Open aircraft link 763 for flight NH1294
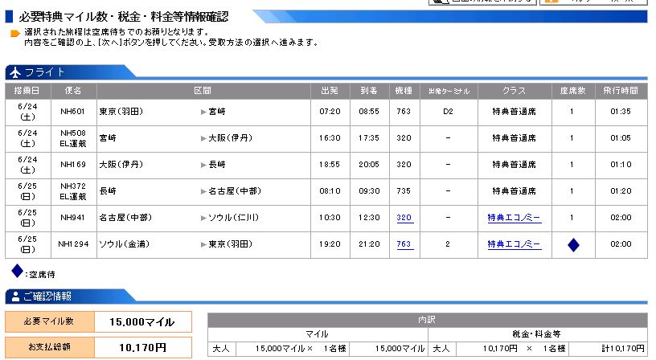This screenshot has height=360, width=656. click(404, 243)
